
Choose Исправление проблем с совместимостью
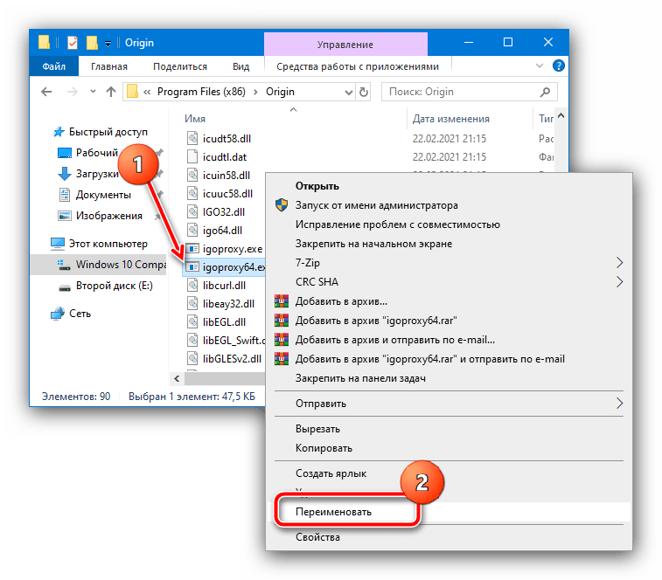pos(449,224)
